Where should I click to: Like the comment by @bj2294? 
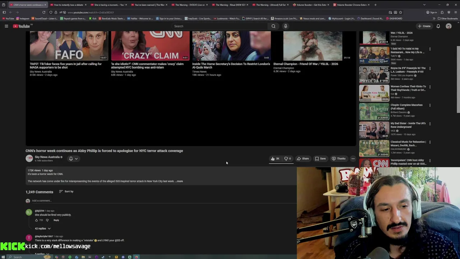(36, 220)
